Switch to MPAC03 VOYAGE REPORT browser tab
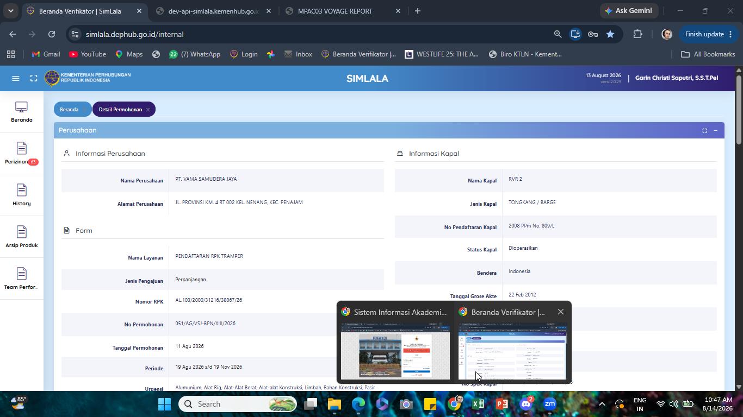Viewport: 743px width, 417px height. click(335, 11)
